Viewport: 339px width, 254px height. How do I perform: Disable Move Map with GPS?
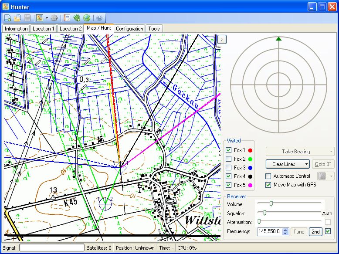268,185
